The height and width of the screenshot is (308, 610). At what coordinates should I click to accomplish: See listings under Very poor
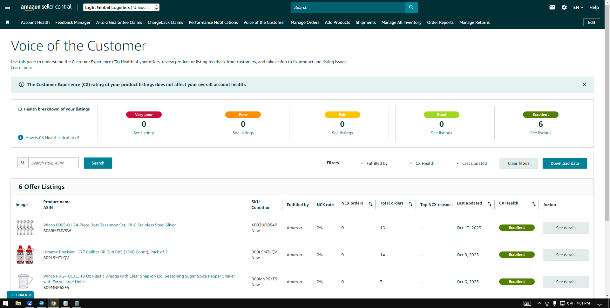point(144,133)
